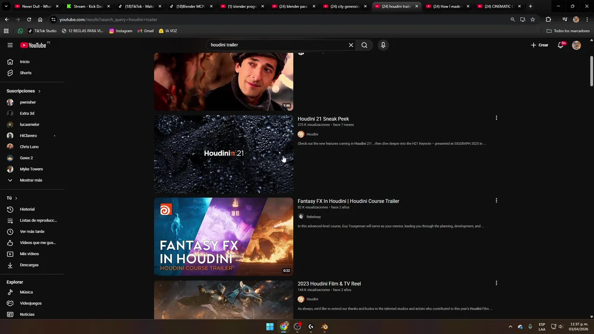Open the tab search dropdown arrow
The height and width of the screenshot is (334, 594).
[x=6, y=6]
